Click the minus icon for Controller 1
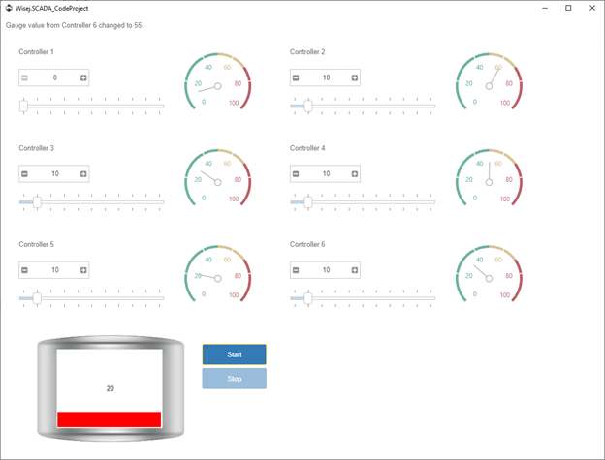605x460 pixels. point(24,77)
